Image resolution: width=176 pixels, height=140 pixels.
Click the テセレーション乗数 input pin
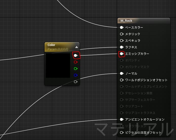(122, 93)
